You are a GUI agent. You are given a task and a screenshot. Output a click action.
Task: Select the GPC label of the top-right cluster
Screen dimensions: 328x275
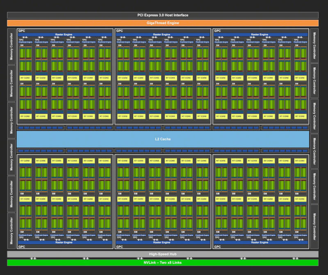point(217,31)
